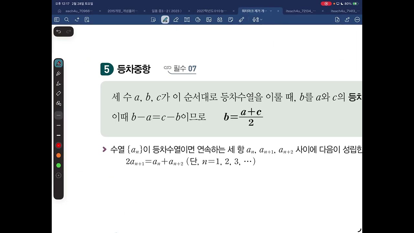Pick the orange pen color
The image size is (414, 233).
(x=59, y=155)
